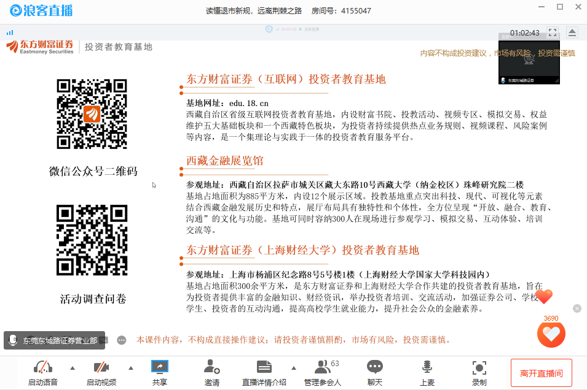The image size is (587, 390).
Task: Click the participant count 63
Action: (334, 364)
